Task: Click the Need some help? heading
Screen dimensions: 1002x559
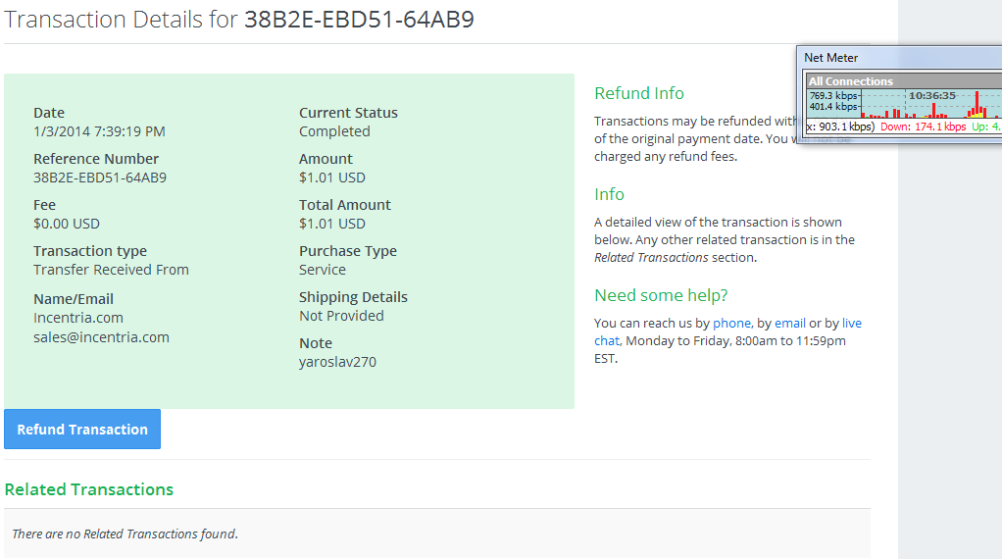Action: 661,295
